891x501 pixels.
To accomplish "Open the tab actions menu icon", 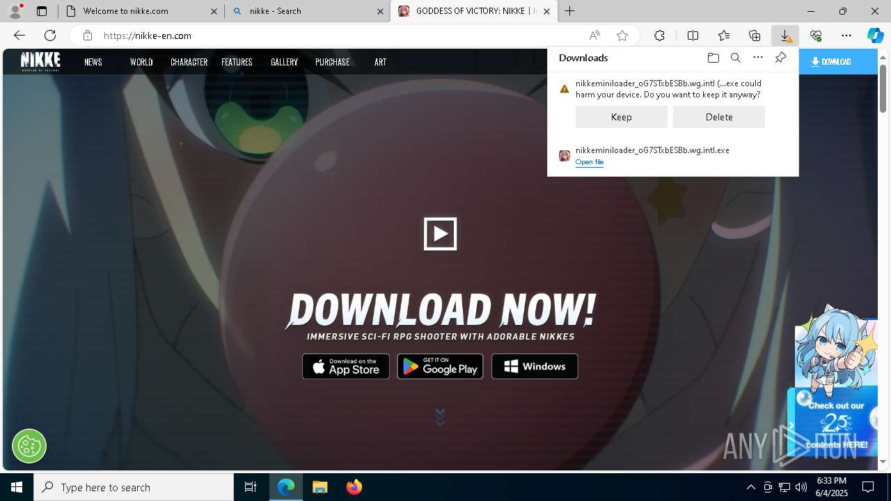I will [42, 11].
